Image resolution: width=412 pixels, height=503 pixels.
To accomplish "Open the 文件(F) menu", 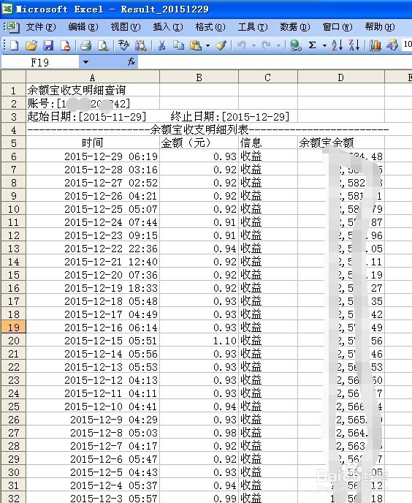I will pyautogui.click(x=41, y=27).
